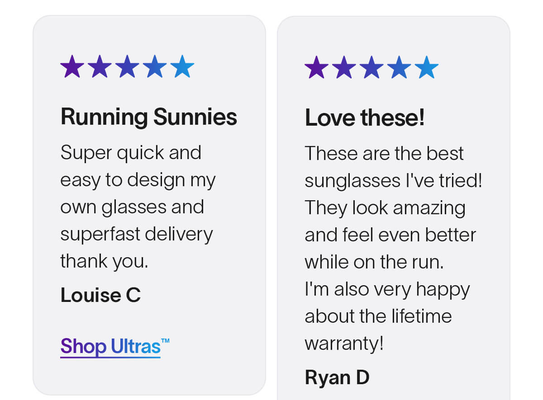Select the fifth blue star in Louise's review
This screenshot has height=400, width=543.
(182, 66)
